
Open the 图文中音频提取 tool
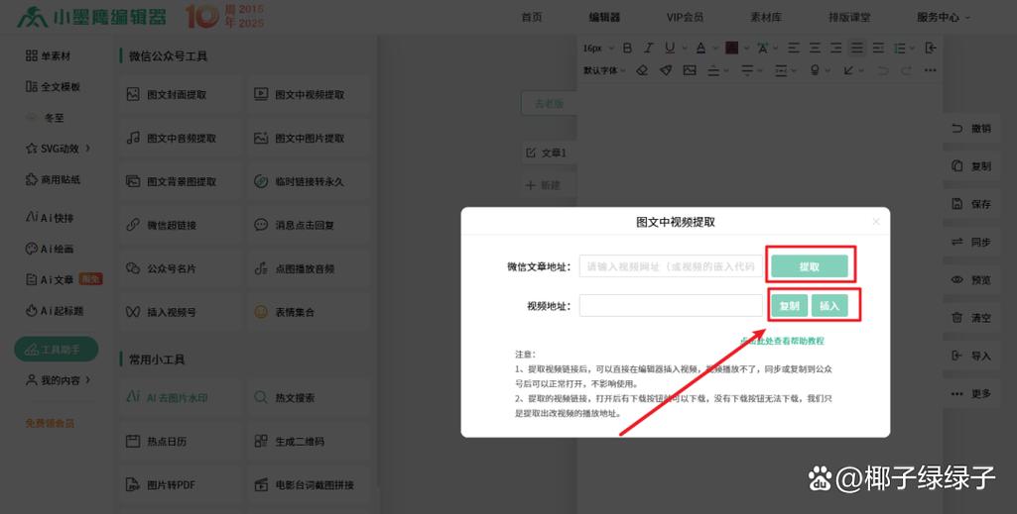[181, 138]
